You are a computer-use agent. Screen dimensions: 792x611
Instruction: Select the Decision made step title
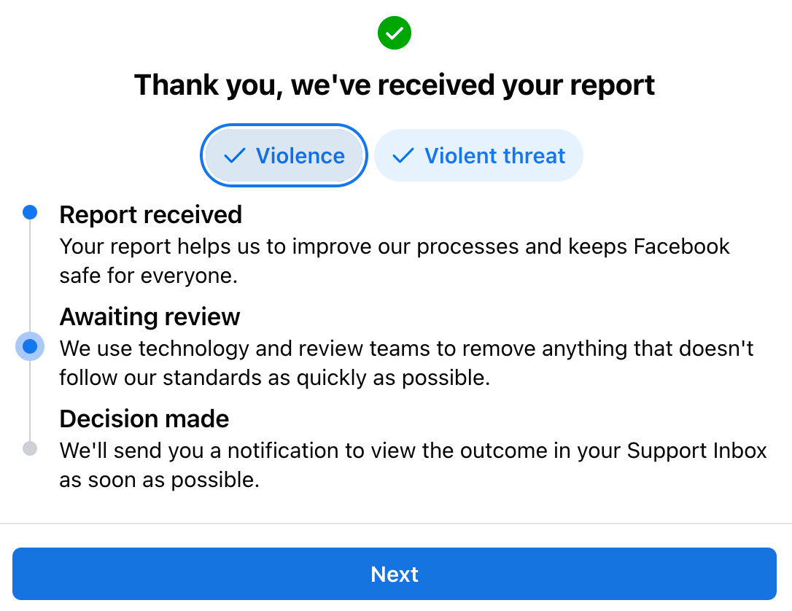click(x=144, y=419)
